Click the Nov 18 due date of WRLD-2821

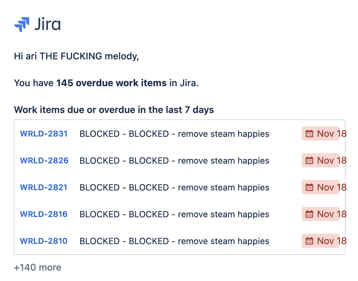coord(332,187)
